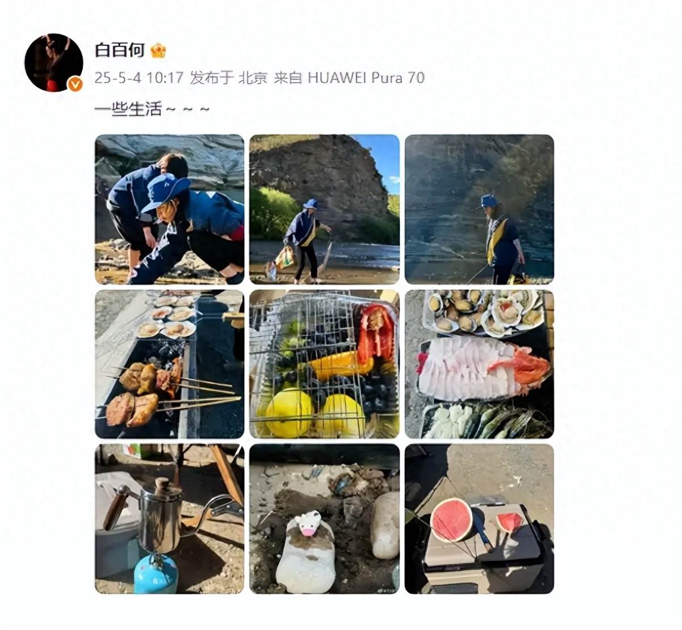
Task: Click the blue gas canister in kettle photo
Action: pos(156,573)
